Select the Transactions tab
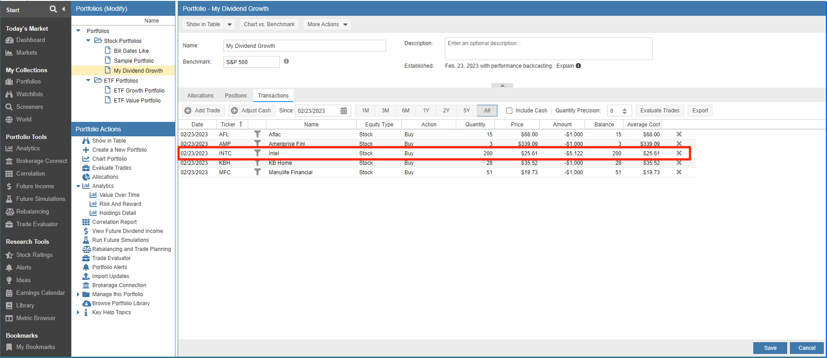Viewport: 827px width, 358px height. pos(273,96)
